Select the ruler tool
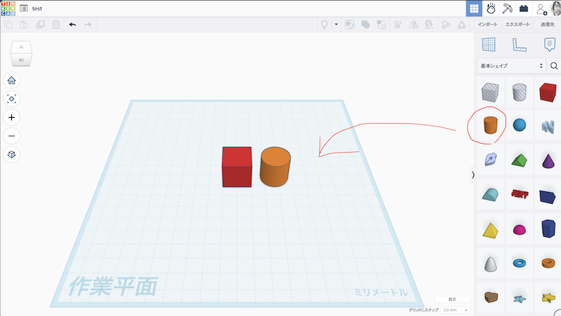 pos(519,44)
